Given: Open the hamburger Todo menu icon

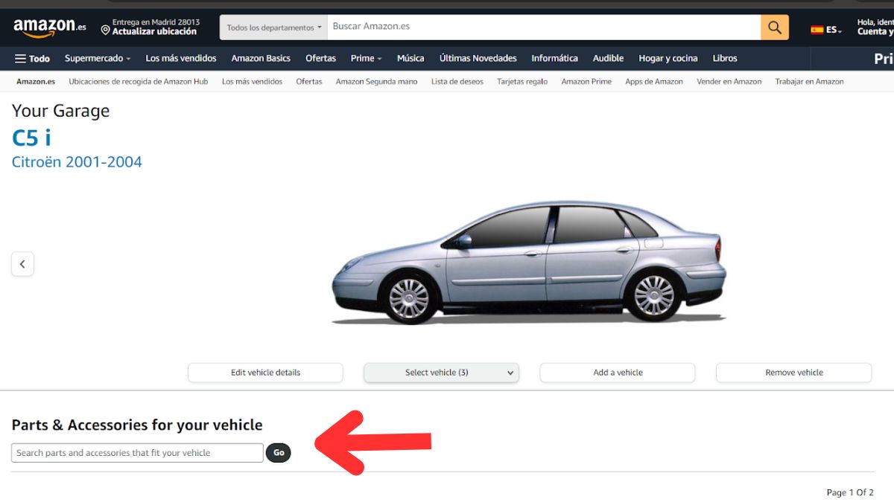Looking at the screenshot, I should pyautogui.click(x=20, y=58).
